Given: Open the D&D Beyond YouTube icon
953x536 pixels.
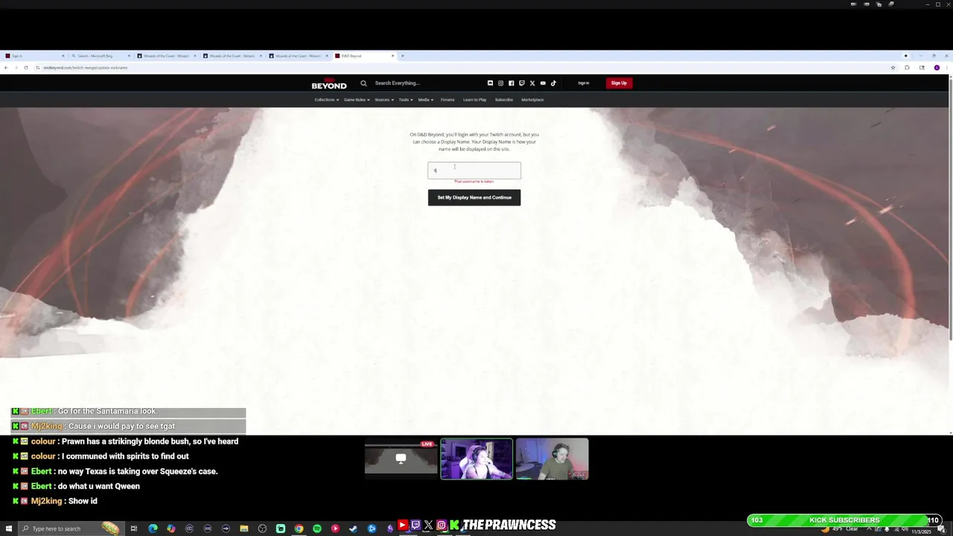Looking at the screenshot, I should click(x=543, y=83).
